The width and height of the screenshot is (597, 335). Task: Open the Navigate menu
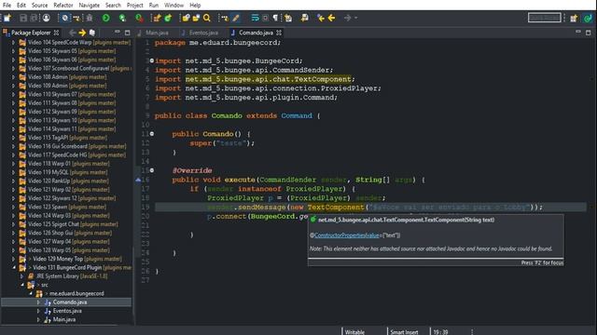(90, 6)
